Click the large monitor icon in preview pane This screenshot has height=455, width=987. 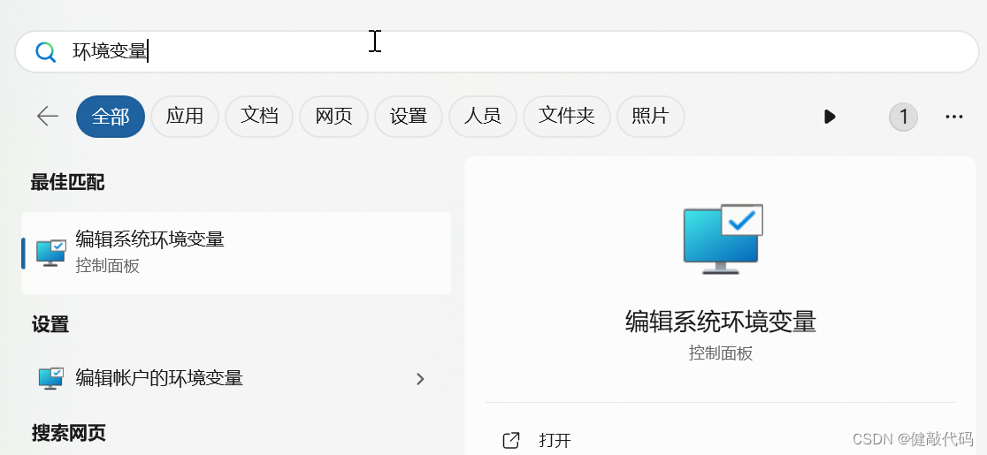[723, 239]
